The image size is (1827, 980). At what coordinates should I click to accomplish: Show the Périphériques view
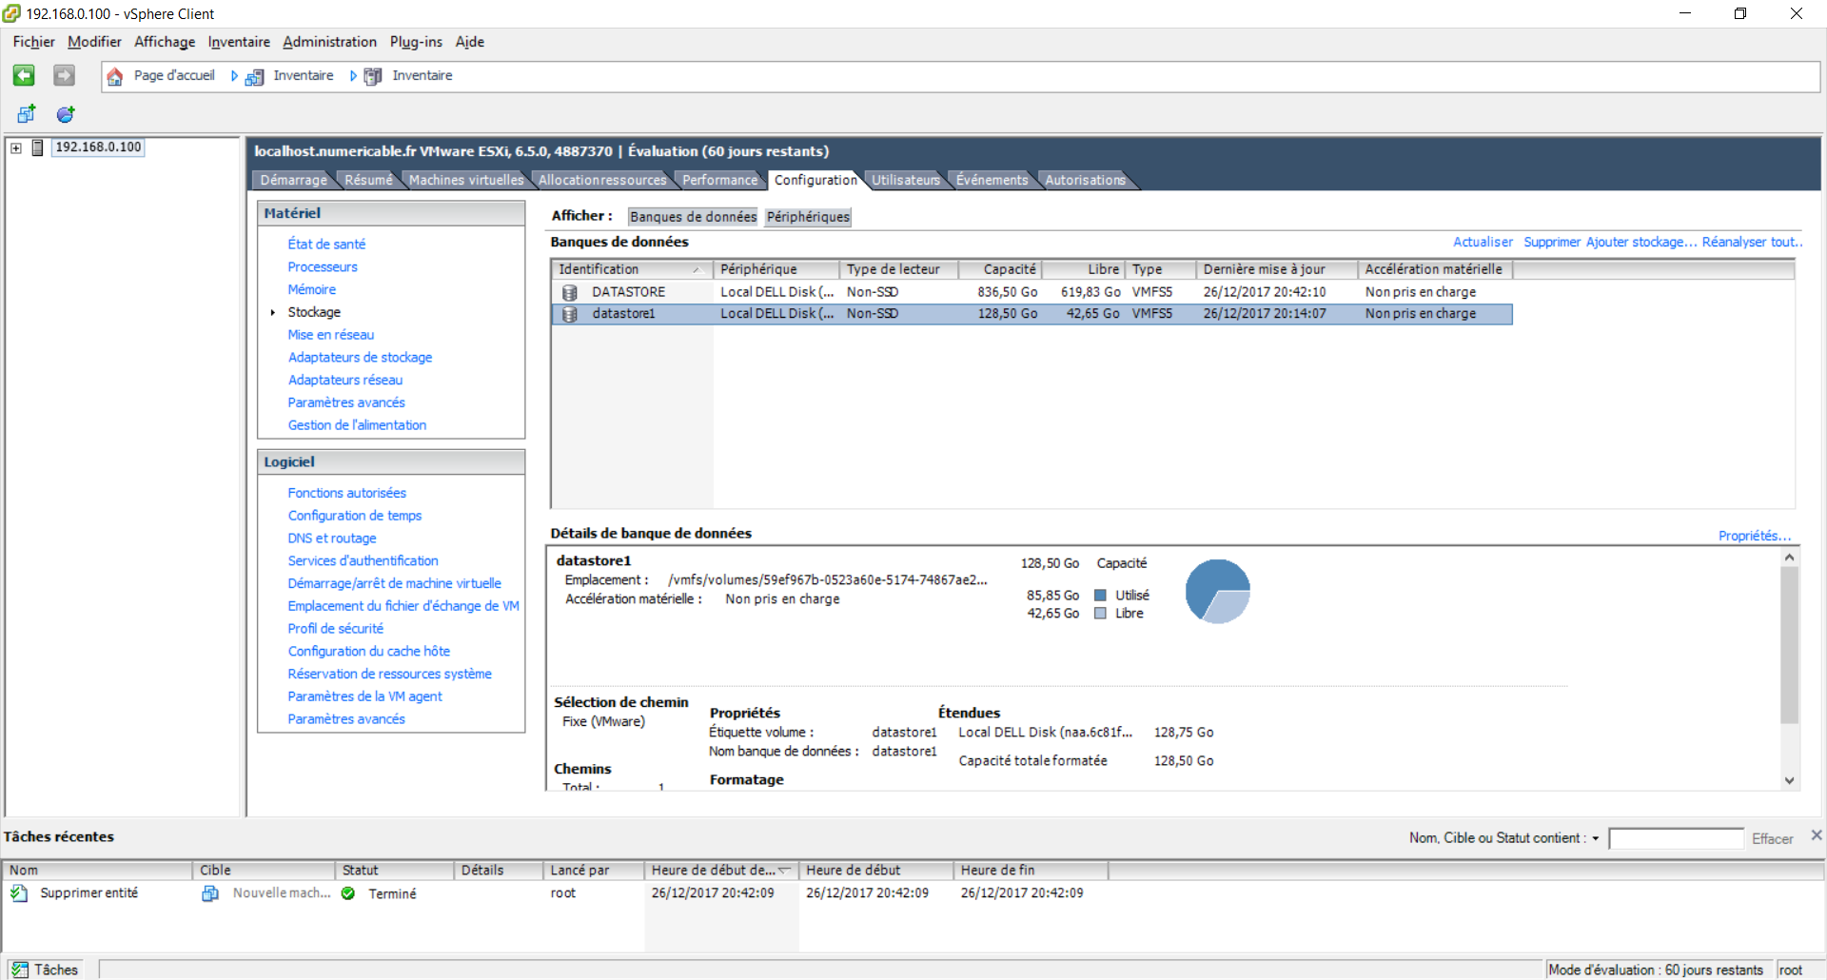click(808, 217)
